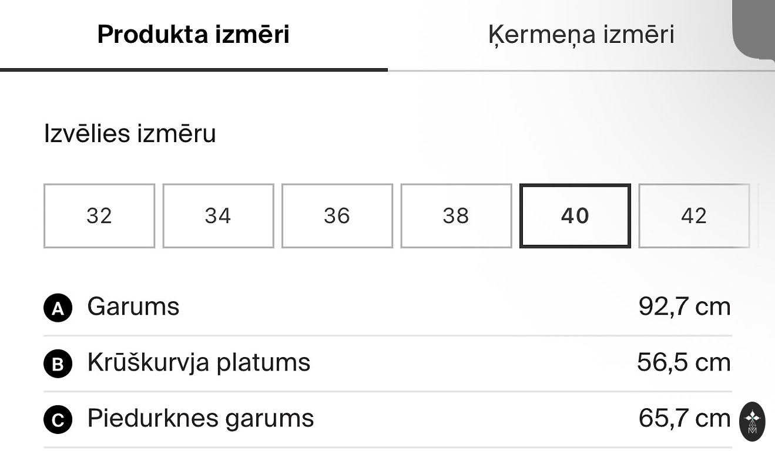Click the 56,5 cm measurement value
Screen dimensions: 775x451
(x=684, y=362)
